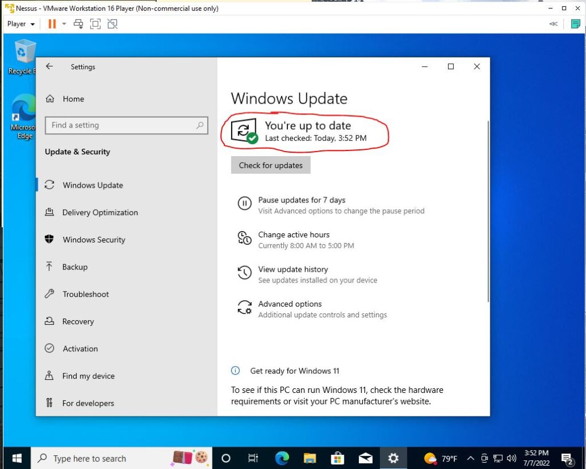Launch Microsoft Edge from the taskbar
Image resolution: width=586 pixels, height=469 pixels.
pos(282,458)
